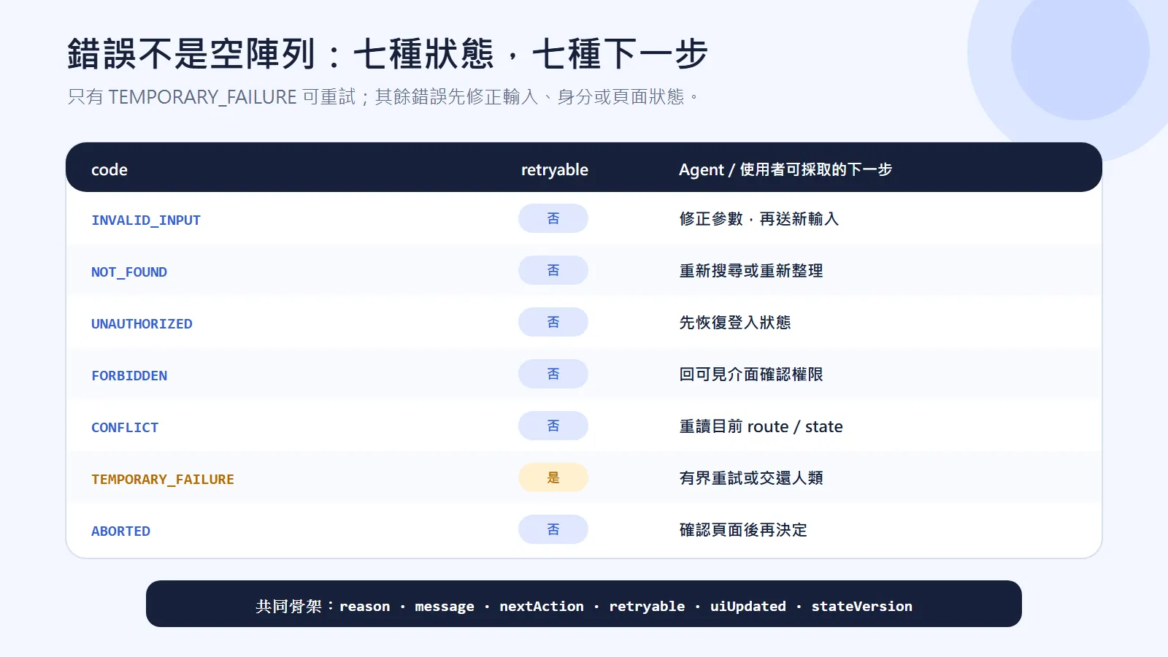Select the text 確認頁面後再決定
The image size is (1168, 657).
pos(743,530)
